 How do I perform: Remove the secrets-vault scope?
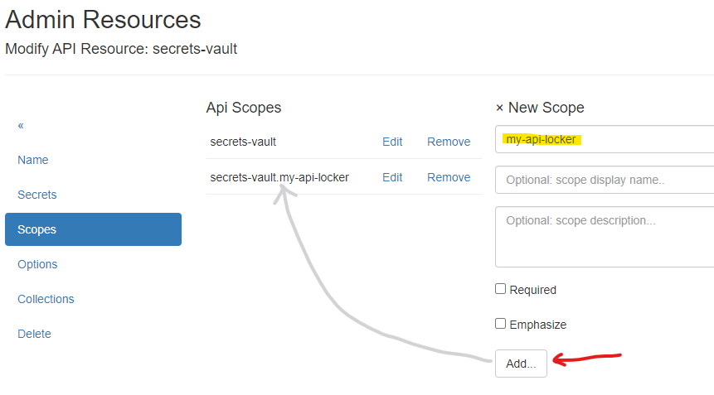pyautogui.click(x=449, y=142)
